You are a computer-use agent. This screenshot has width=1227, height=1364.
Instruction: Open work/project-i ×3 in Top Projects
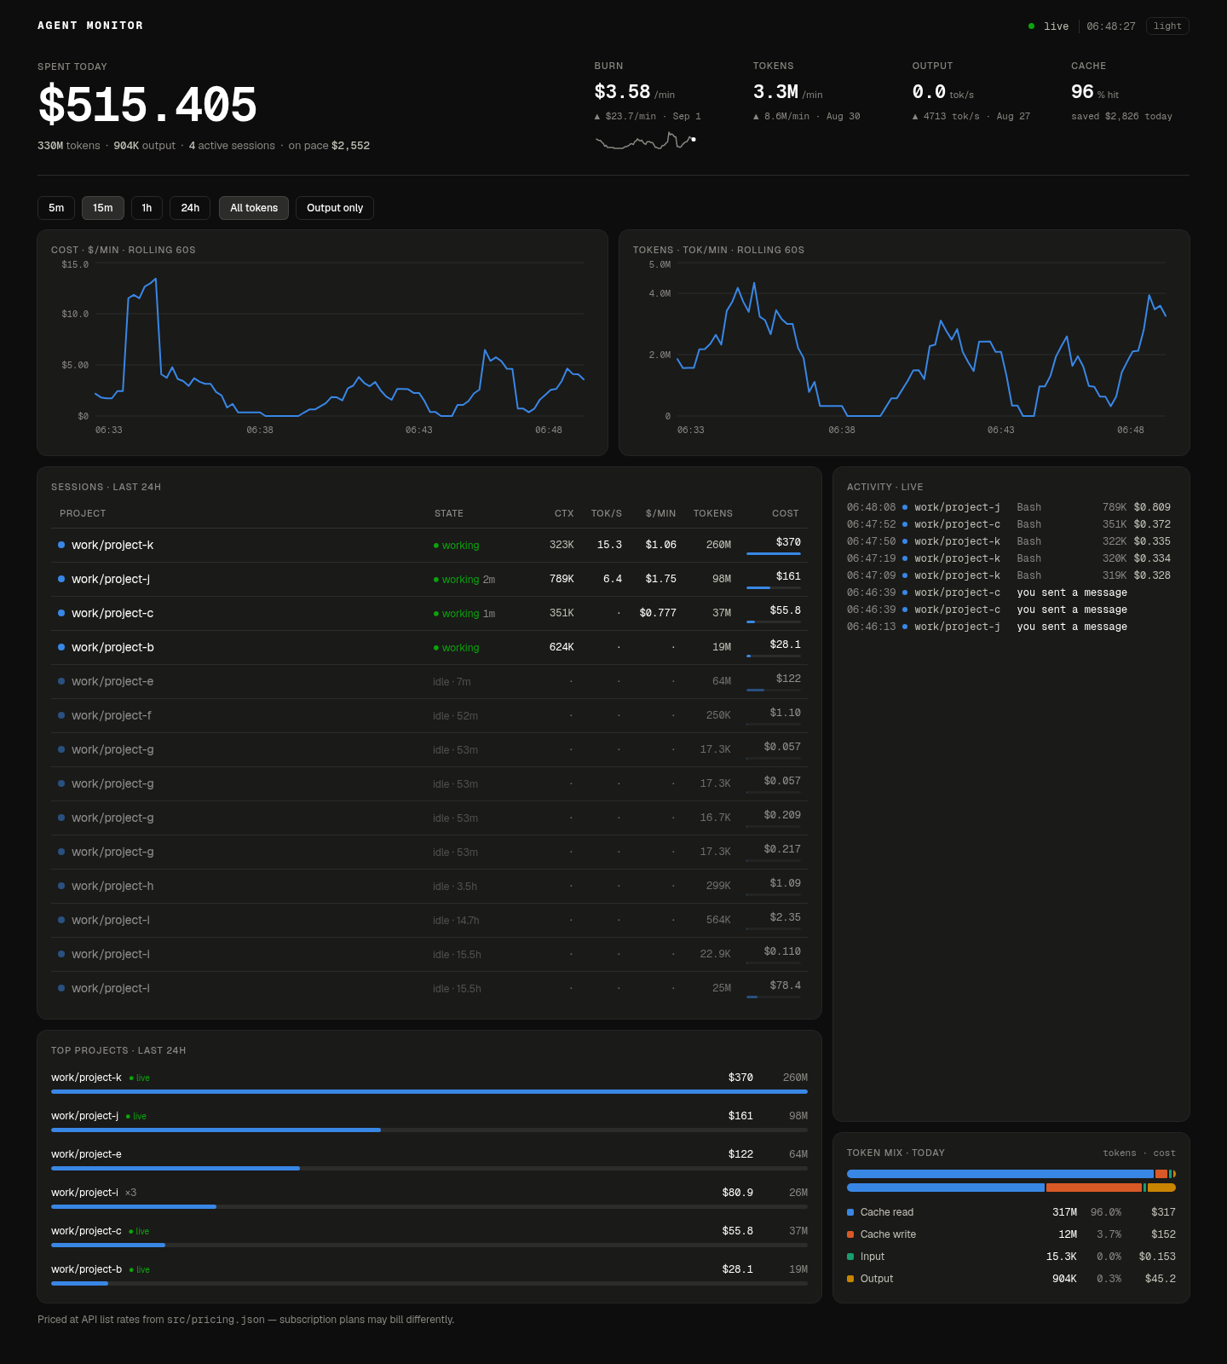coord(429,1198)
